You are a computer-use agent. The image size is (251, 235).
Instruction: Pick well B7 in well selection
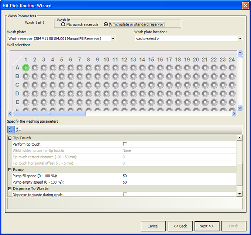tap(80, 76)
